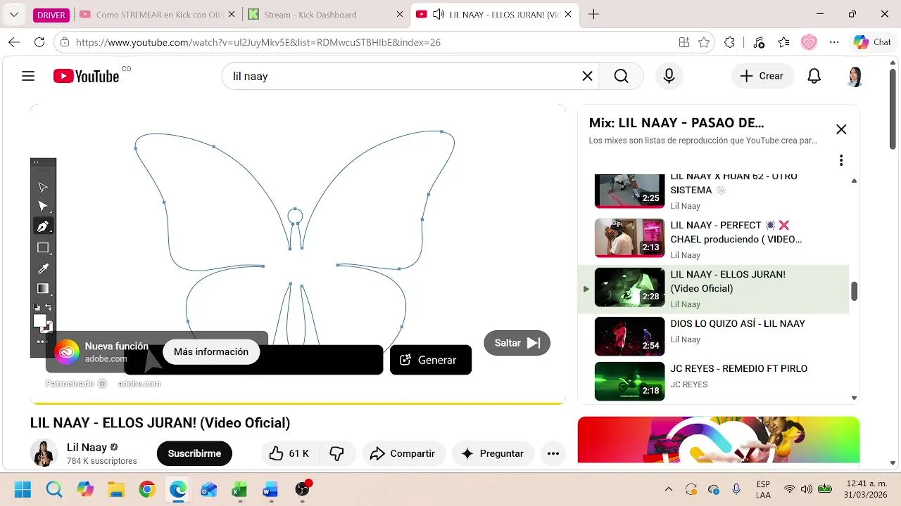The width and height of the screenshot is (901, 506).
Task: Refresh the YouTube page
Action: coord(39,42)
